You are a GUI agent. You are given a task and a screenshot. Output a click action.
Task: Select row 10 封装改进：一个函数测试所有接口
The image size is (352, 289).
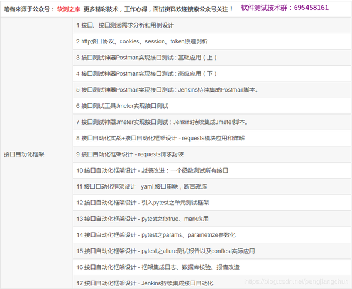212,170
